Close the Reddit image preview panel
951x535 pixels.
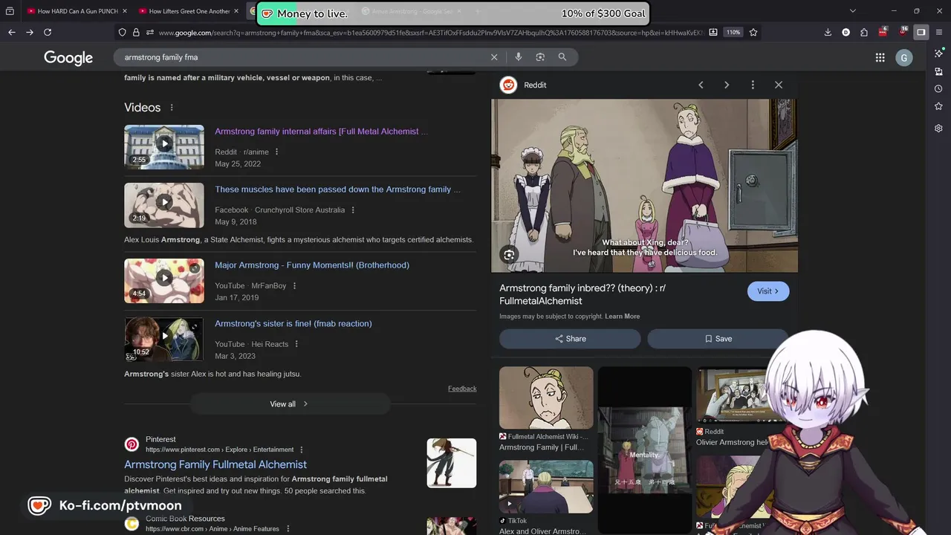click(779, 85)
